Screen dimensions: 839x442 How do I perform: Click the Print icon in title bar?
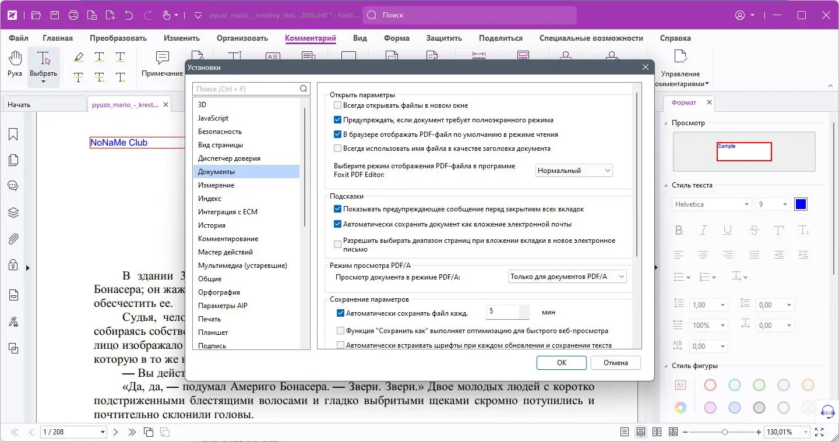73,15
